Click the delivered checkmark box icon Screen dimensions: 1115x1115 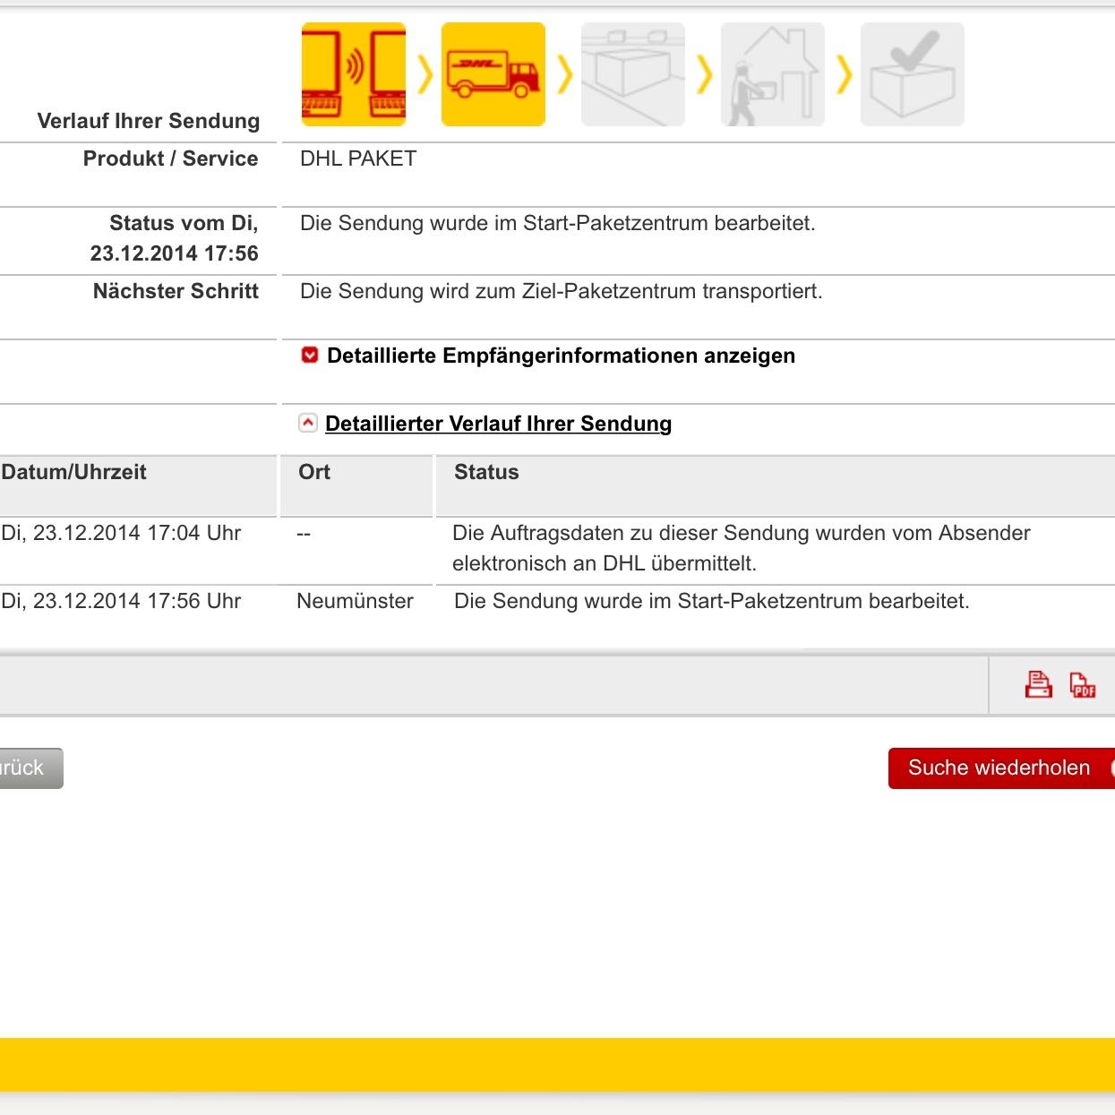912,74
